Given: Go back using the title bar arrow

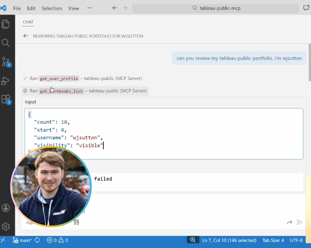Looking at the screenshot, I should click(x=115, y=8).
